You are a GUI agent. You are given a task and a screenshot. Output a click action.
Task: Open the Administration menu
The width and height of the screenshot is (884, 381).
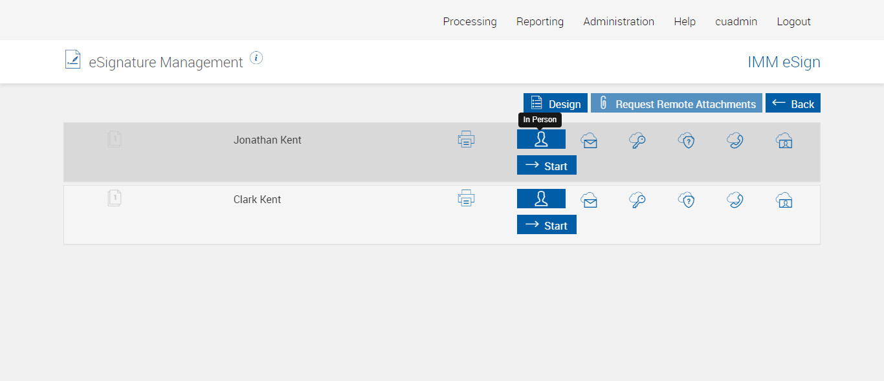pyautogui.click(x=619, y=21)
